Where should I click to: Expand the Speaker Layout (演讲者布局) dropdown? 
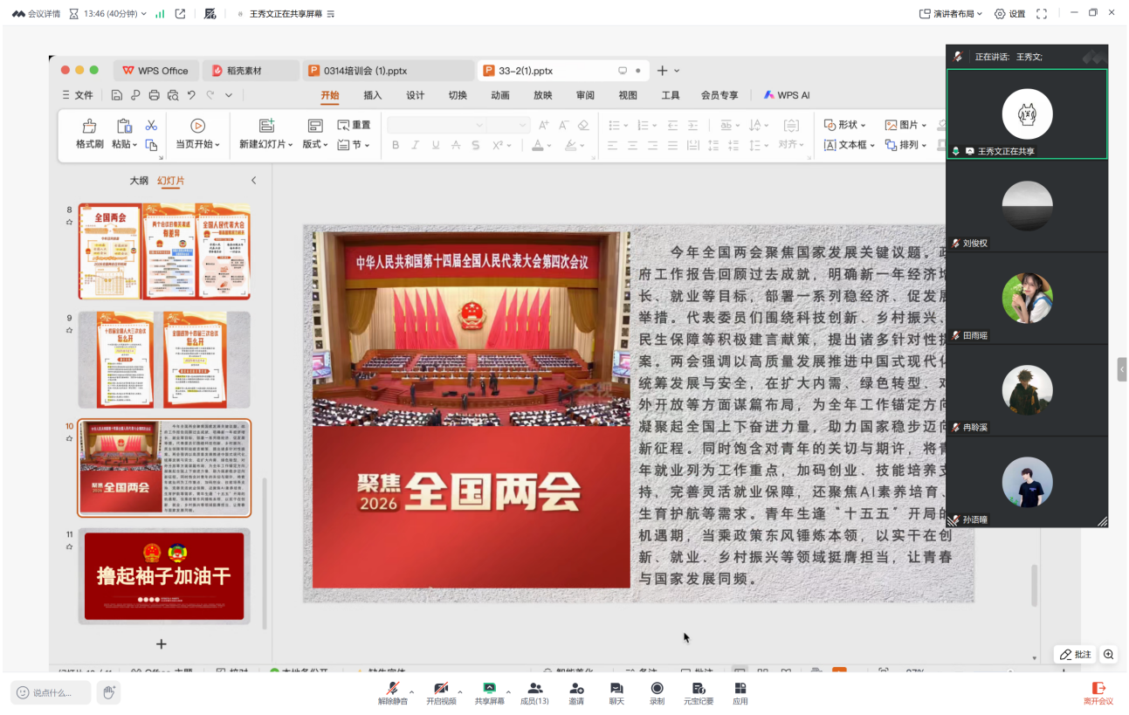951,14
